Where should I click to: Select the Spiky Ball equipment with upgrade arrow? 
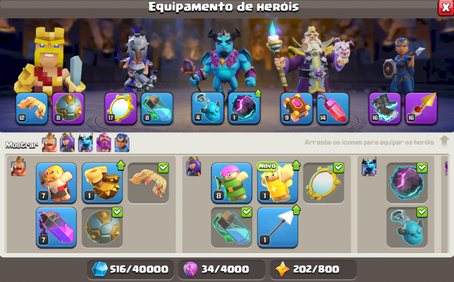(102, 183)
